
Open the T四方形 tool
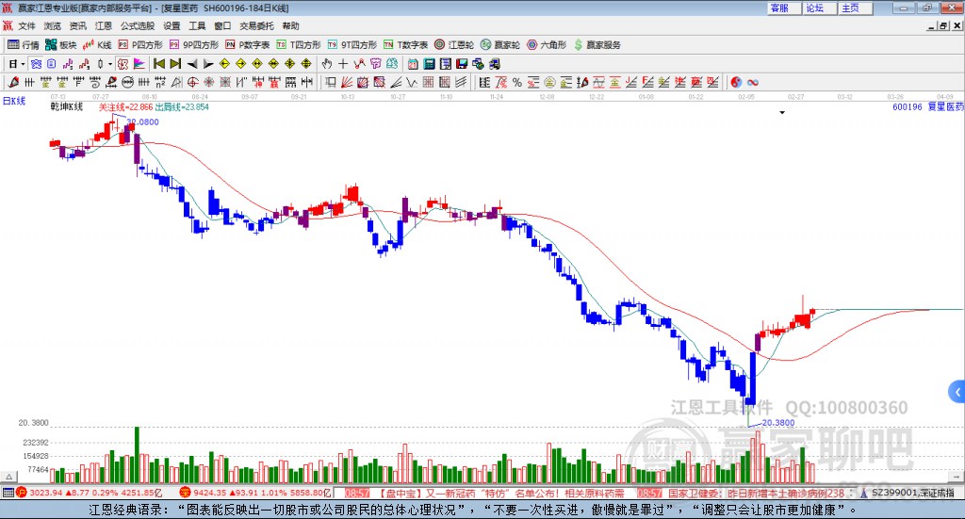coord(299,45)
